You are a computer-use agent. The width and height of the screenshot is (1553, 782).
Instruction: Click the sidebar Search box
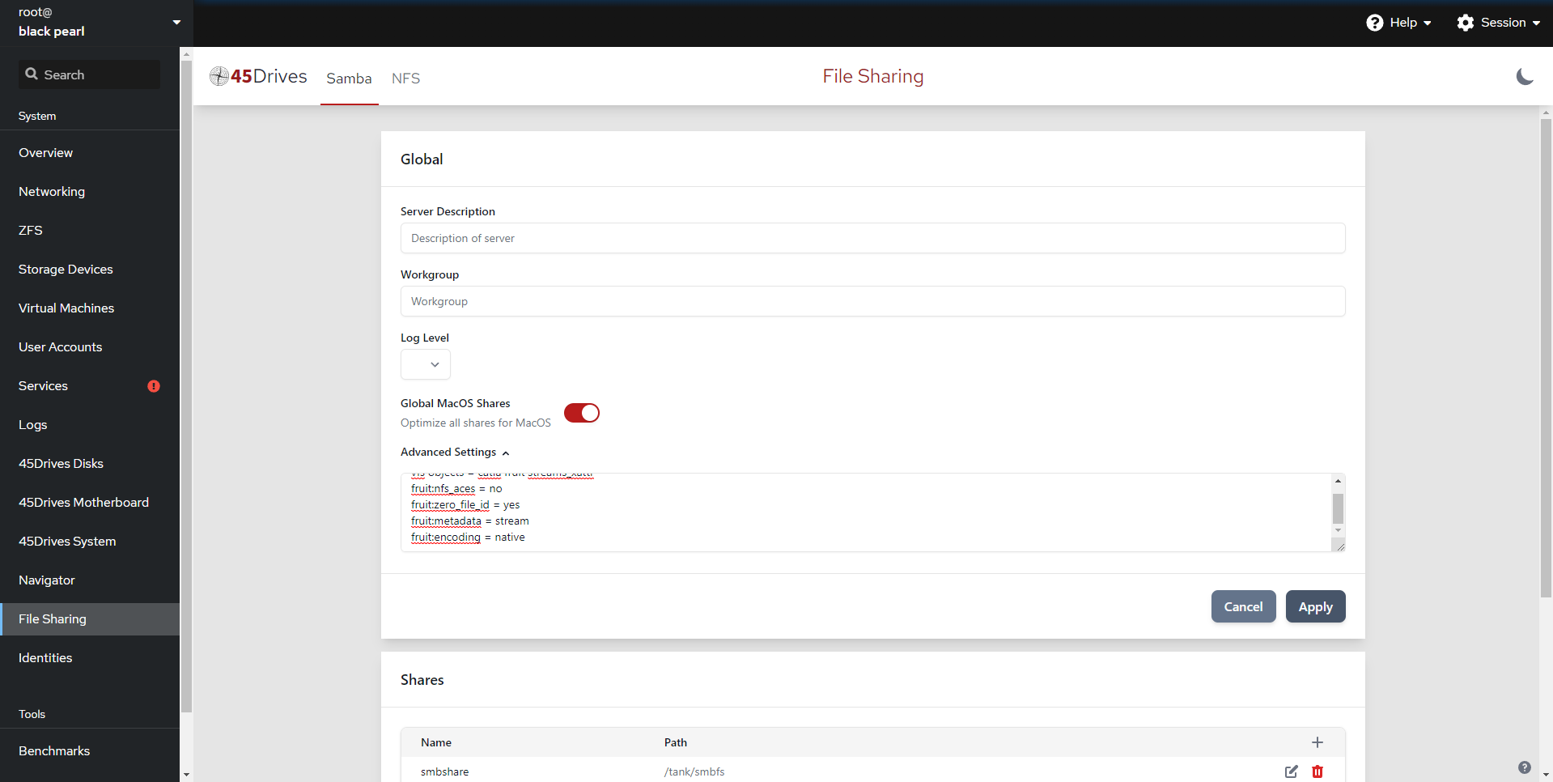89,74
